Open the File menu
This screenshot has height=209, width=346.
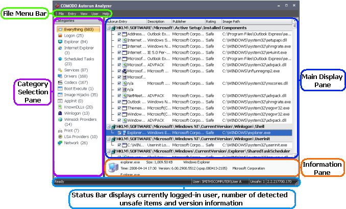click(61, 14)
